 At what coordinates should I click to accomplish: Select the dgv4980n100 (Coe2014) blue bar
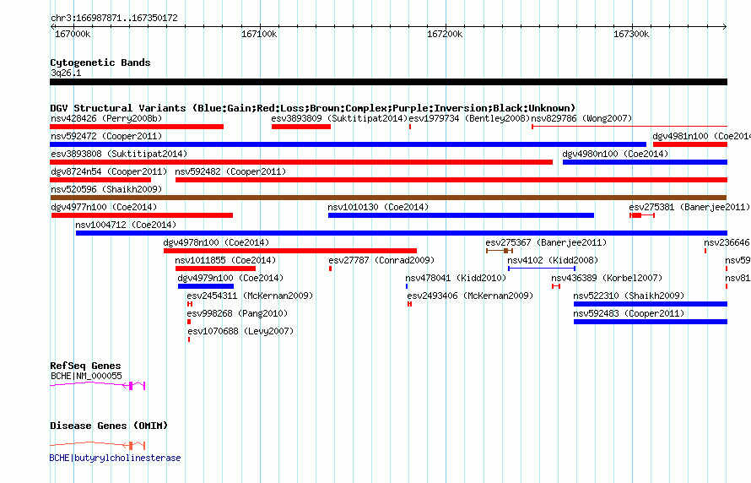pos(645,162)
